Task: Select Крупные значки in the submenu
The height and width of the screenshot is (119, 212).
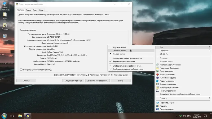Action: pyautogui.click(x=131, y=47)
